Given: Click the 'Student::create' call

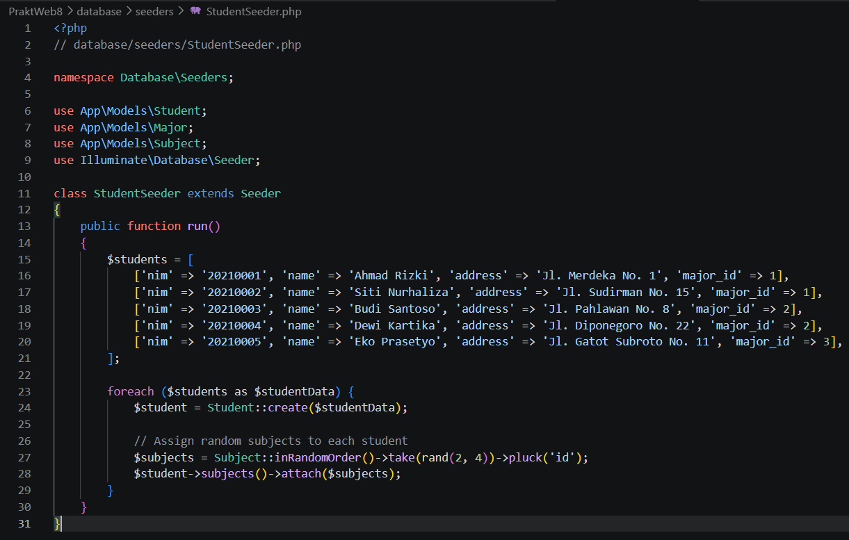Looking at the screenshot, I should click(x=257, y=408).
